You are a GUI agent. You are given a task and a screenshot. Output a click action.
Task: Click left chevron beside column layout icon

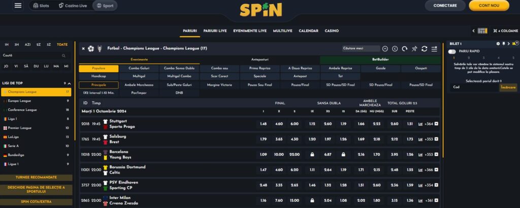click(x=474, y=31)
